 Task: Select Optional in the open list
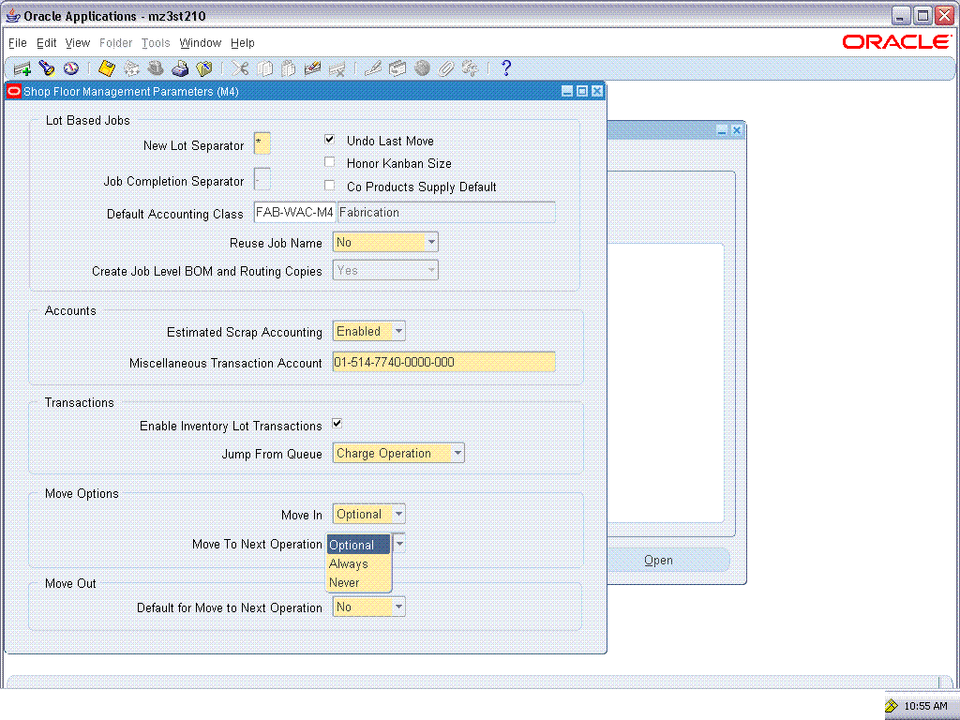coord(359,545)
